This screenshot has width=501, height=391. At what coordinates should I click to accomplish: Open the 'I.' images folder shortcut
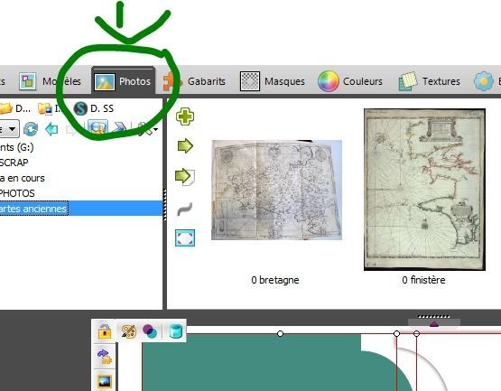pos(49,108)
